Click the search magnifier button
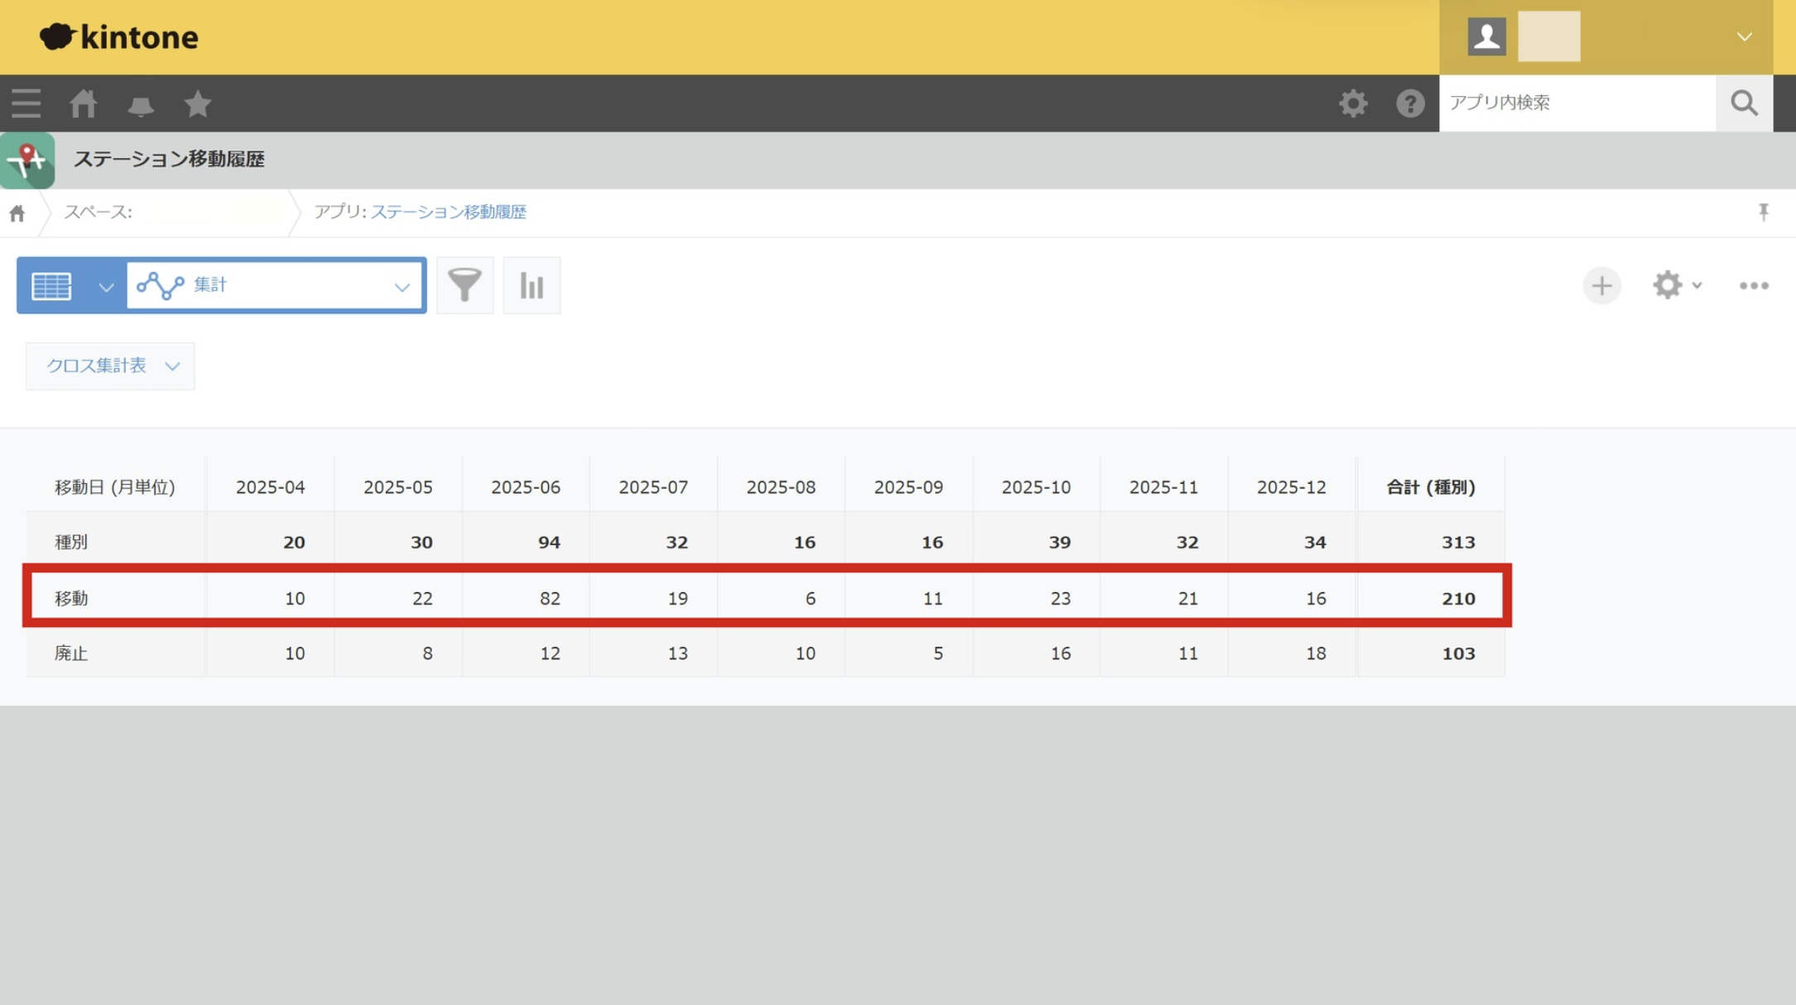This screenshot has width=1796, height=1005. pos(1744,103)
